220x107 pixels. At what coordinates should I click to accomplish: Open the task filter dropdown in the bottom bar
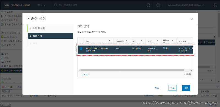tap(5, 105)
